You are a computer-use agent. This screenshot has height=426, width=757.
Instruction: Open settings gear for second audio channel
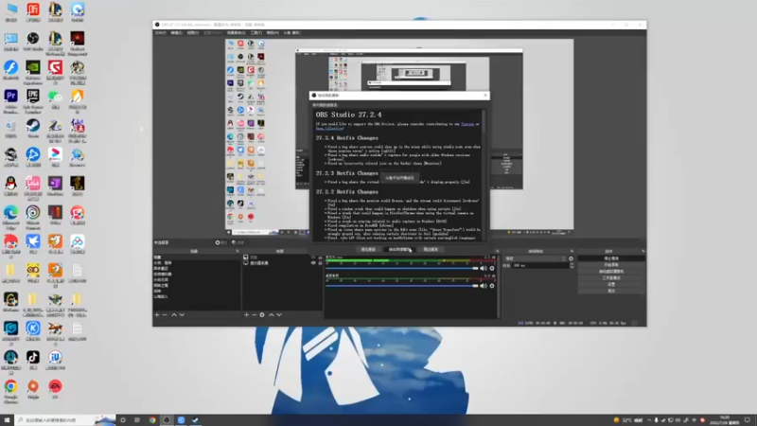pyautogui.click(x=492, y=286)
